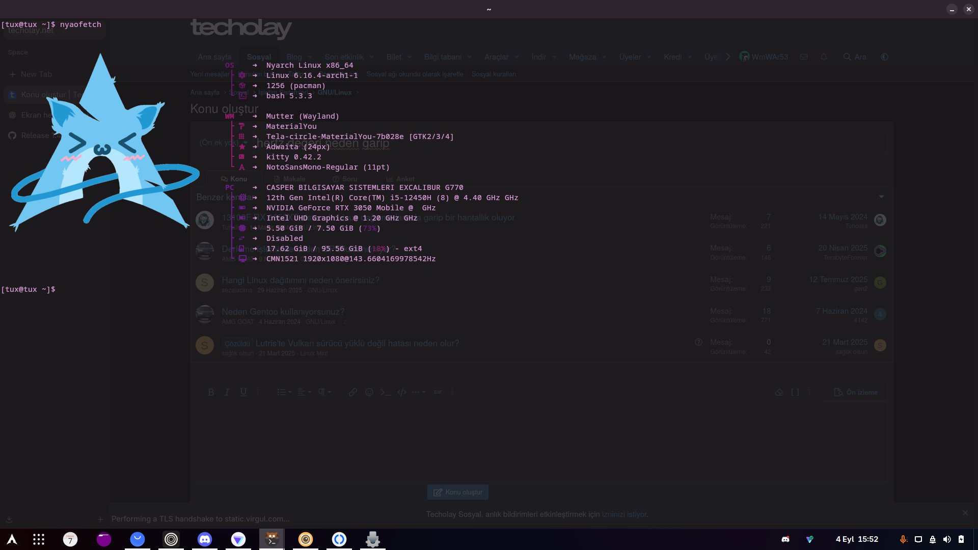Focus the kitty terminal taskbar icon
The image size is (978, 550).
272,539
